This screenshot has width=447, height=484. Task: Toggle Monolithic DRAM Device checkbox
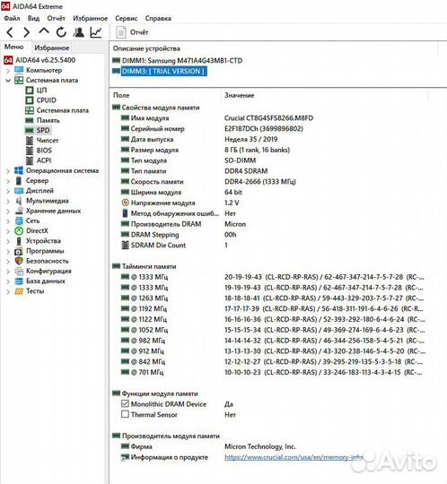click(x=125, y=403)
